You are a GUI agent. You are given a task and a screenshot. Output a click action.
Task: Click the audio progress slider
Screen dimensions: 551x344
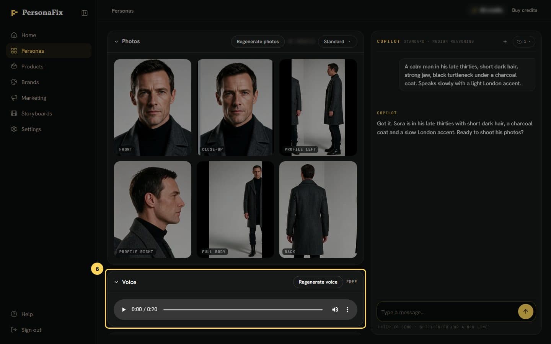[x=243, y=310]
